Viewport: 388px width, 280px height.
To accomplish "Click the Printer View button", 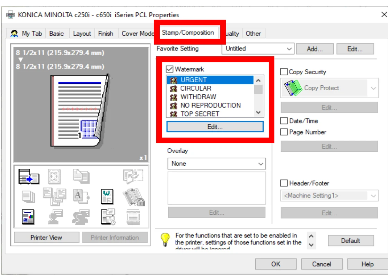I will [46, 237].
